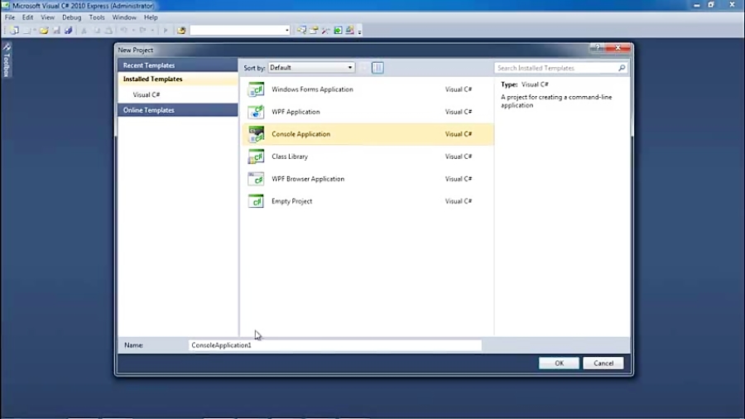
Task: Open the Help menu
Action: click(x=151, y=17)
